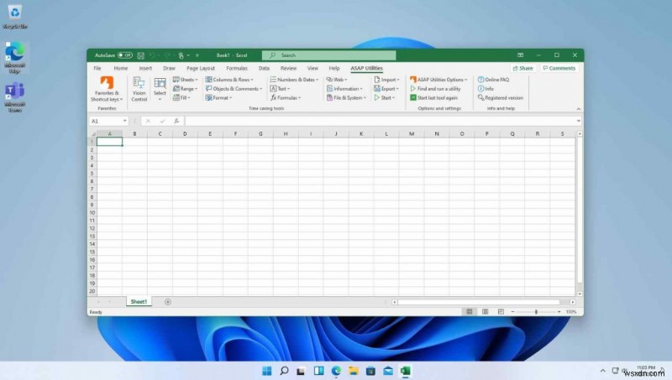Open File & System tools menu

(346, 97)
